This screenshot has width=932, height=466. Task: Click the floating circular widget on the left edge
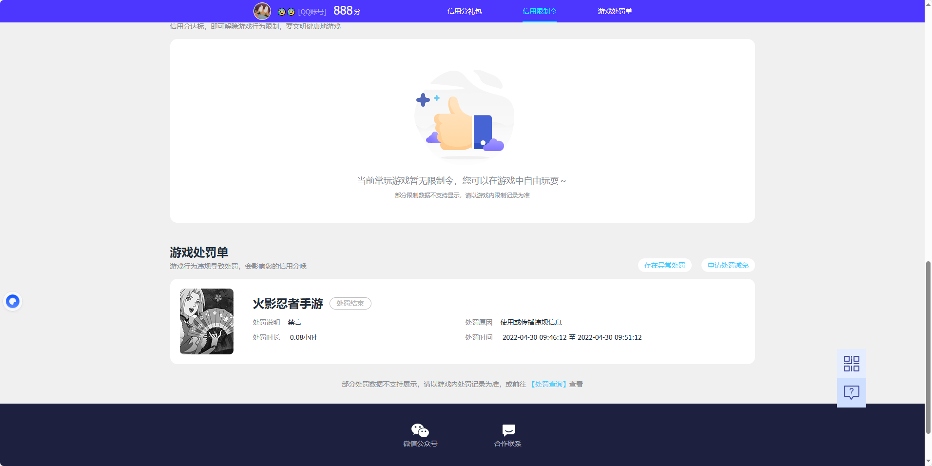point(13,301)
